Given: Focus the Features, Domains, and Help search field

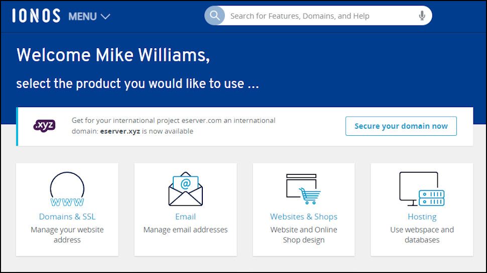Looking at the screenshot, I should (x=321, y=16).
